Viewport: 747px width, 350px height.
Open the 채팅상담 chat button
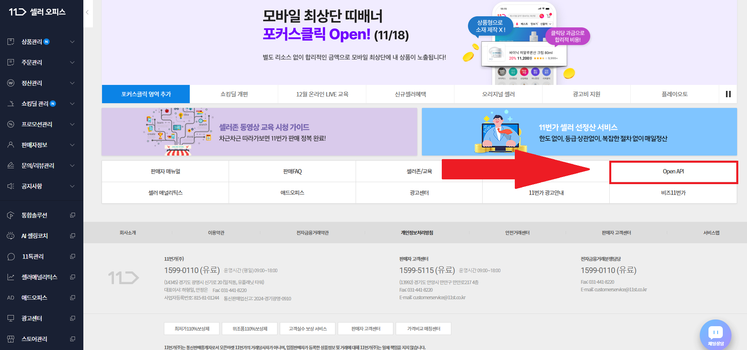coord(716,335)
